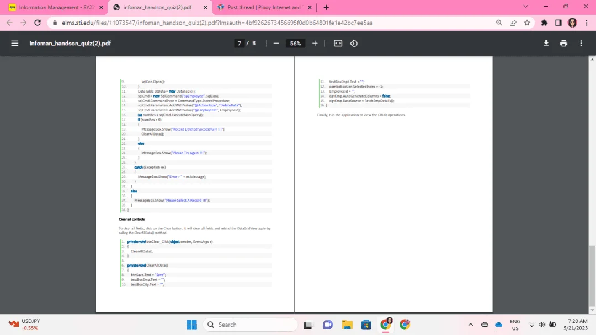This screenshot has height=335, width=596.
Task: Click the 'Clear all controls' heading
Action: click(x=131, y=219)
